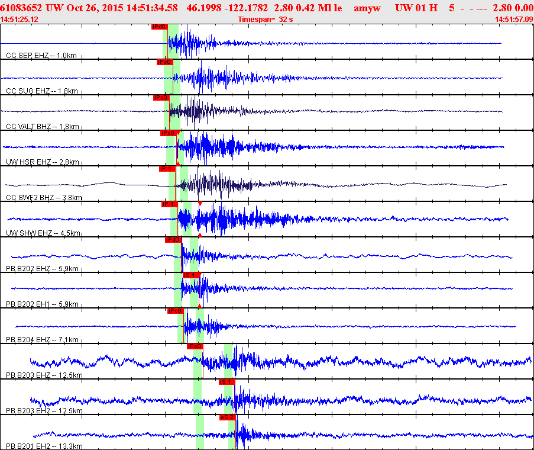Click the PB B202 EH1 -- 5.9km channel label
This screenshot has width=534, height=450.
(42, 304)
